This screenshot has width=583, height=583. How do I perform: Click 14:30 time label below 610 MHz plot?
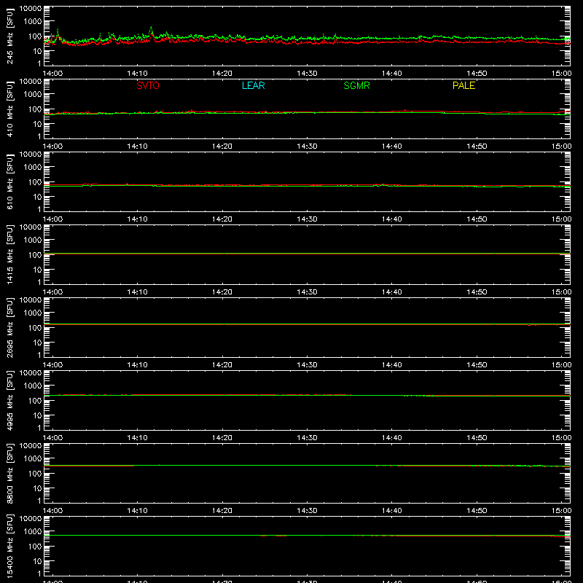pyautogui.click(x=307, y=219)
